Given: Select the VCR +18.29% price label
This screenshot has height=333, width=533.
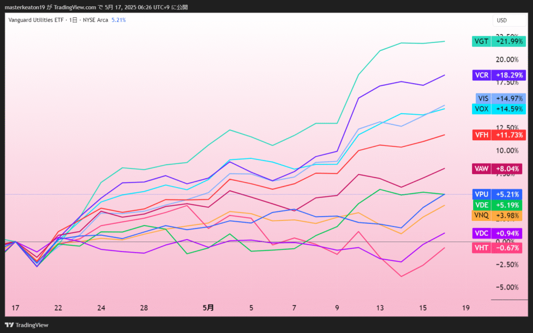Looking at the screenshot, I should [499, 75].
